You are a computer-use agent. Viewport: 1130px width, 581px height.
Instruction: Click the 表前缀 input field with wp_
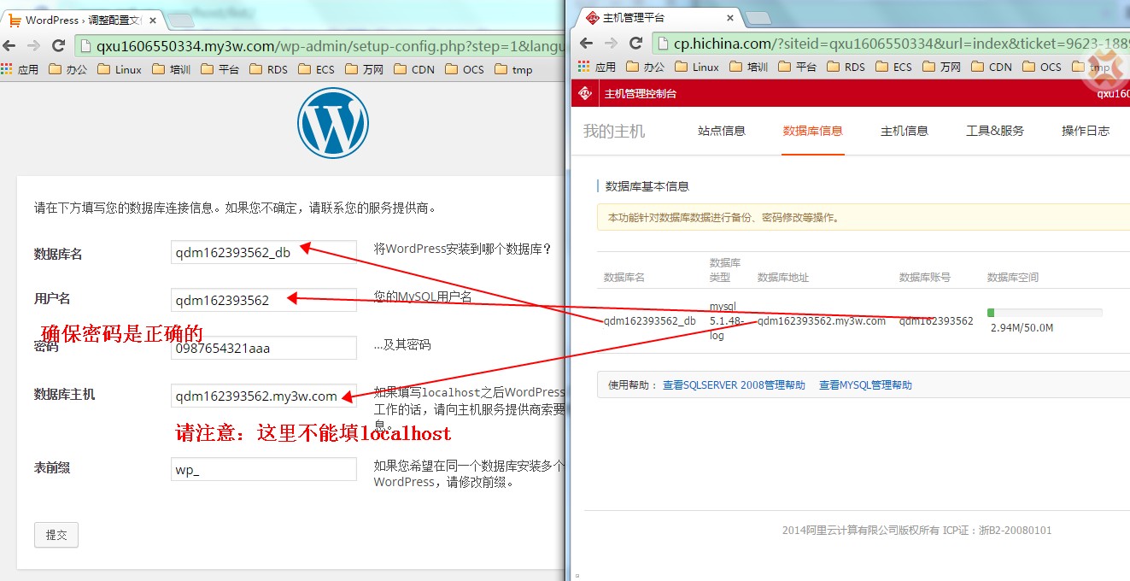[x=263, y=469]
